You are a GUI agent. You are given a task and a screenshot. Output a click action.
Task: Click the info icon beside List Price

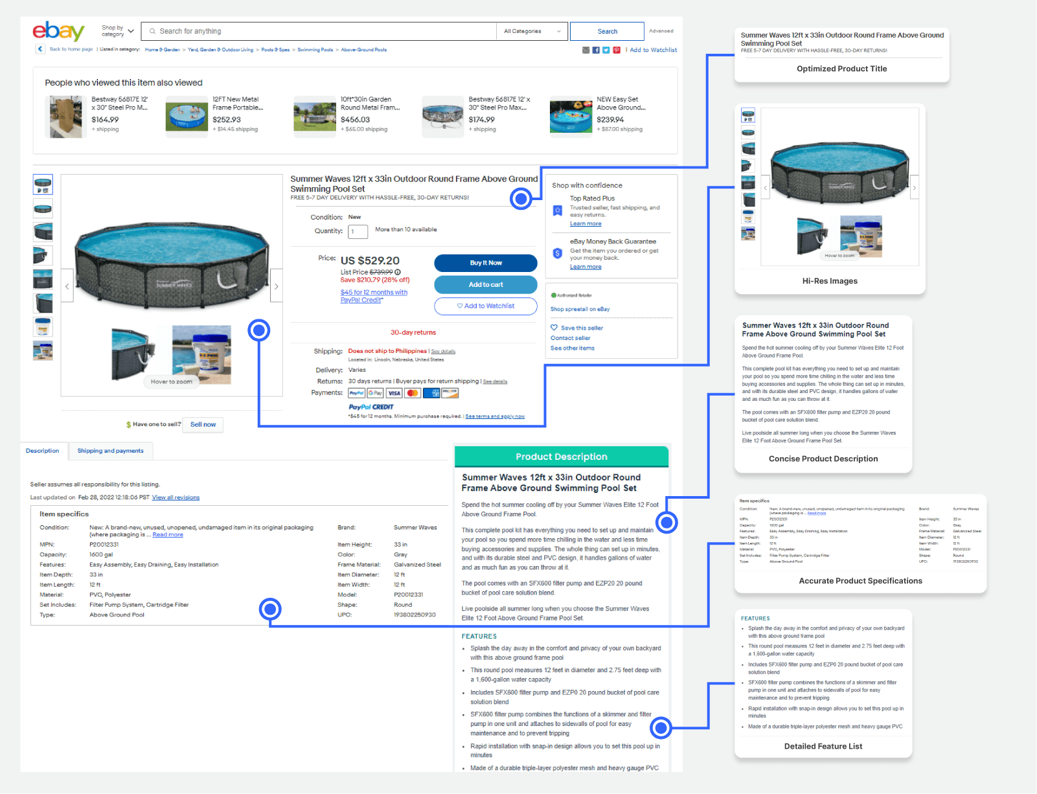coord(398,272)
